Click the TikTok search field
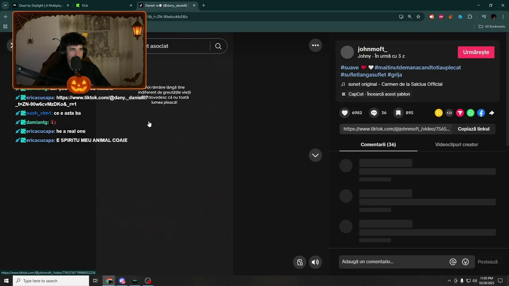 click(x=178, y=46)
